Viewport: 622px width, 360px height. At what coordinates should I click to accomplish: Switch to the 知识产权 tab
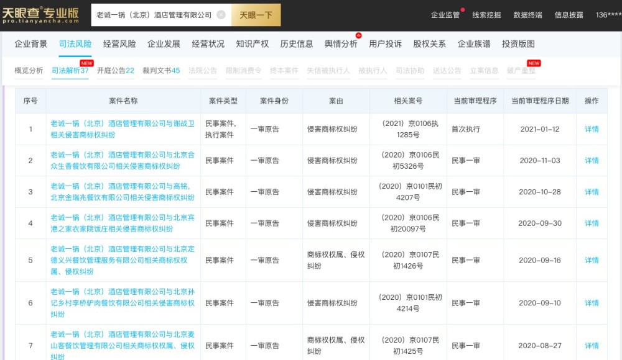tap(253, 44)
